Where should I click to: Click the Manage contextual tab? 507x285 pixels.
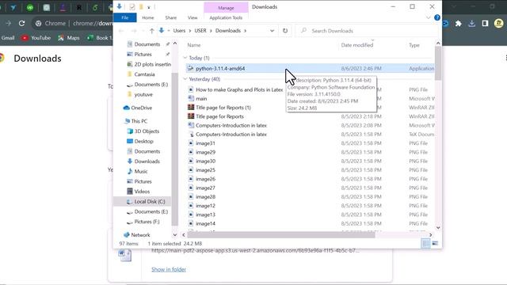[226, 8]
